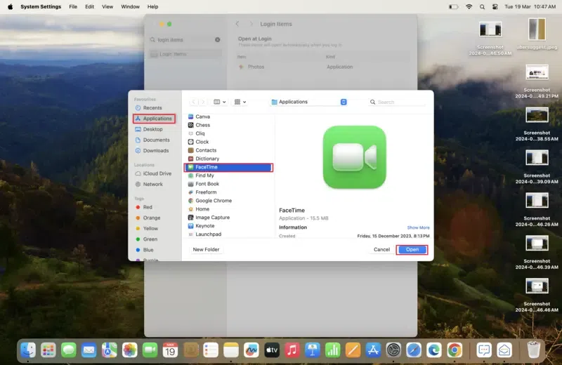
Task: Filter by the Green tag
Action: pos(146,239)
